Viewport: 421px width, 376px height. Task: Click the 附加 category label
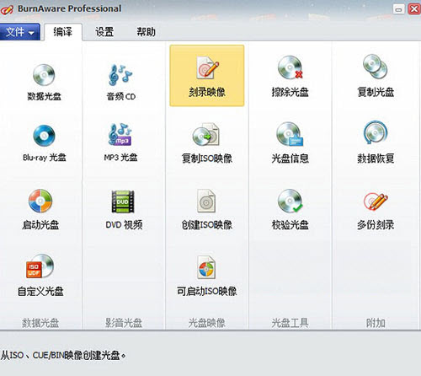(x=376, y=323)
